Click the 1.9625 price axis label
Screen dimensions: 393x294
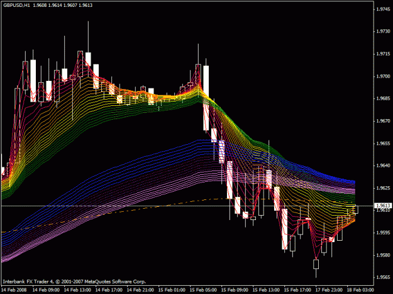pyautogui.click(x=384, y=188)
